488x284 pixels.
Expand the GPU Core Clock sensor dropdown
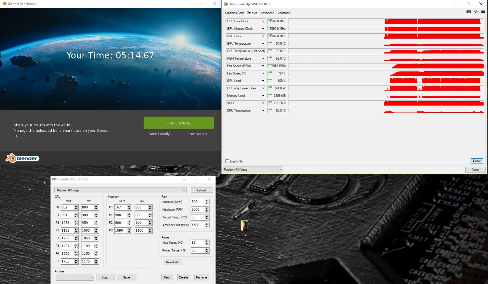pyautogui.click(x=263, y=21)
